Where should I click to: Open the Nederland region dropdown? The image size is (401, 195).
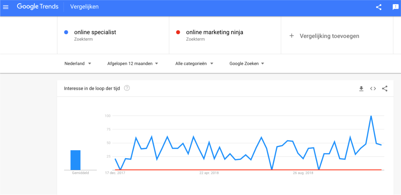tap(78, 63)
